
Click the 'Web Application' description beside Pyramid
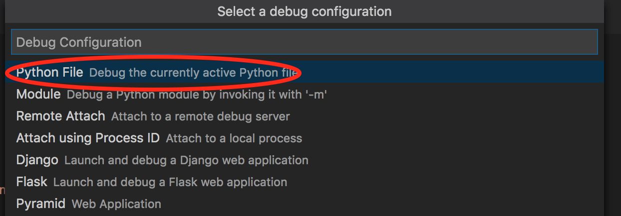(x=116, y=204)
